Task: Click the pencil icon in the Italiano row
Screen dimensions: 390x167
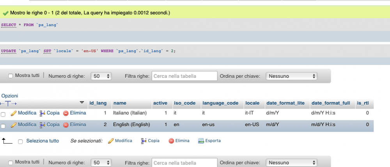Action: pos(14,113)
